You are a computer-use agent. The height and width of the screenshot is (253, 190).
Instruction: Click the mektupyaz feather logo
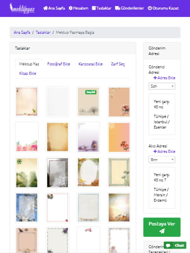coord(22,8)
